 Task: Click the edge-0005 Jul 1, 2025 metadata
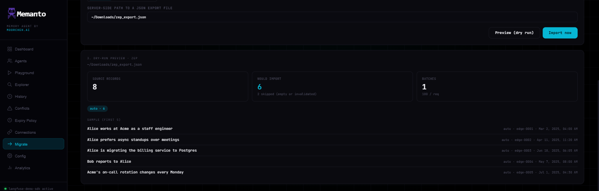(541, 173)
